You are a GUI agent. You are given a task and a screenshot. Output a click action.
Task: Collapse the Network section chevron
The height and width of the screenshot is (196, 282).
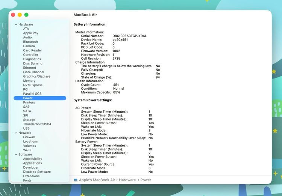click(x=16, y=133)
